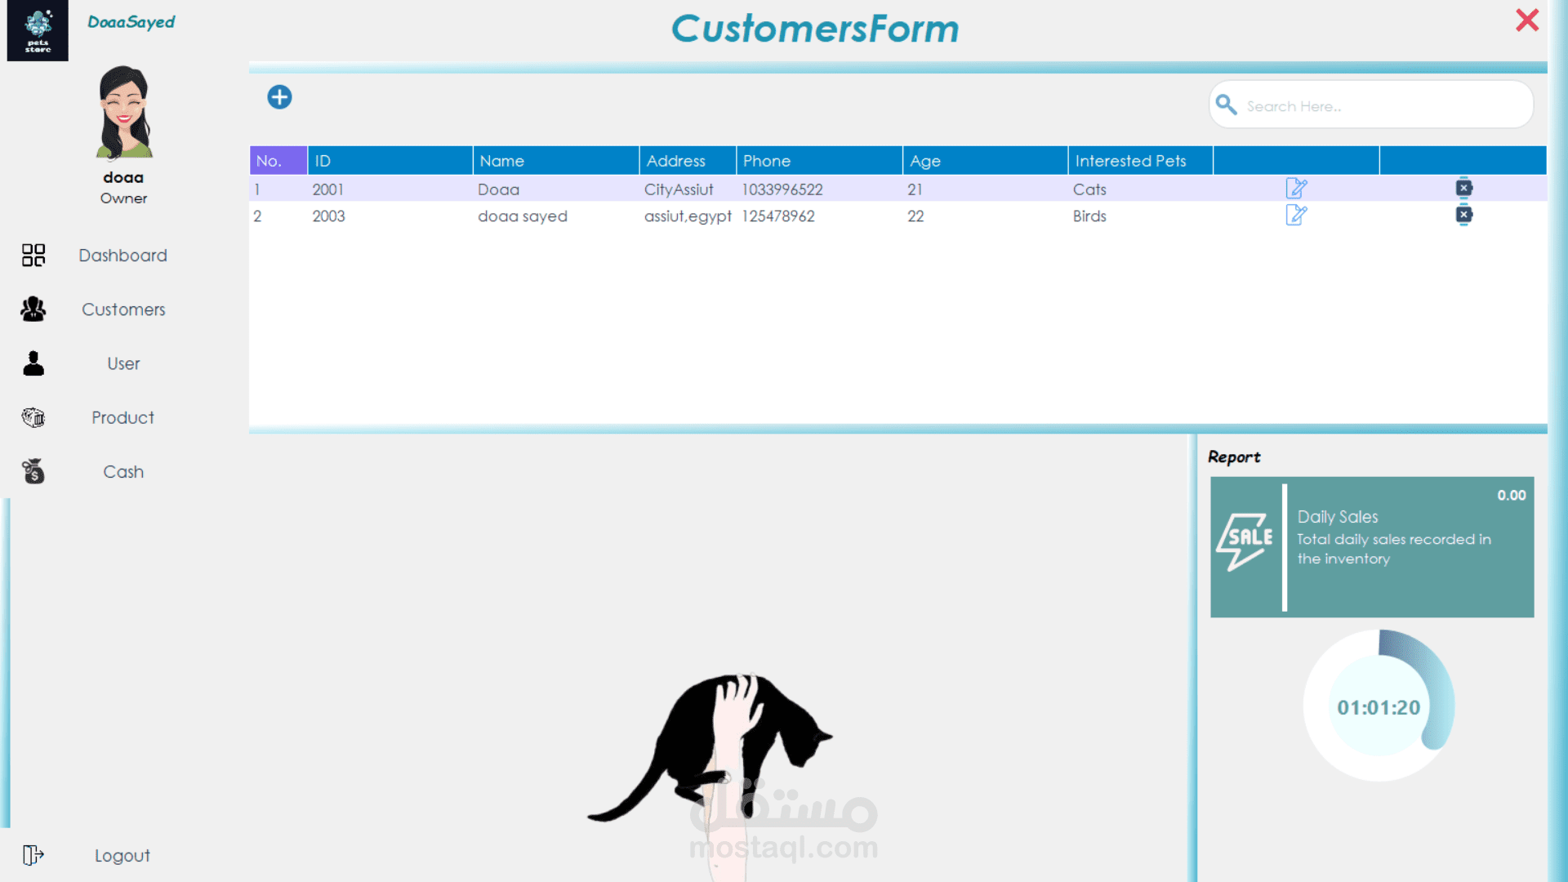Click the Dashboard grid icon in sidebar

[x=33, y=256]
